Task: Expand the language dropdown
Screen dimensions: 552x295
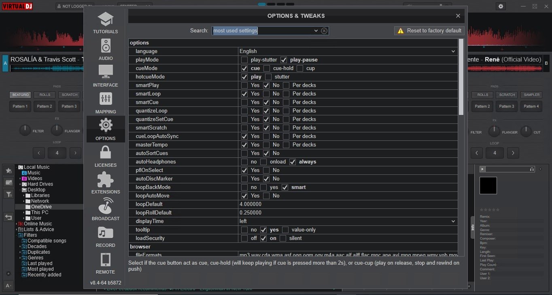Action: point(453,51)
